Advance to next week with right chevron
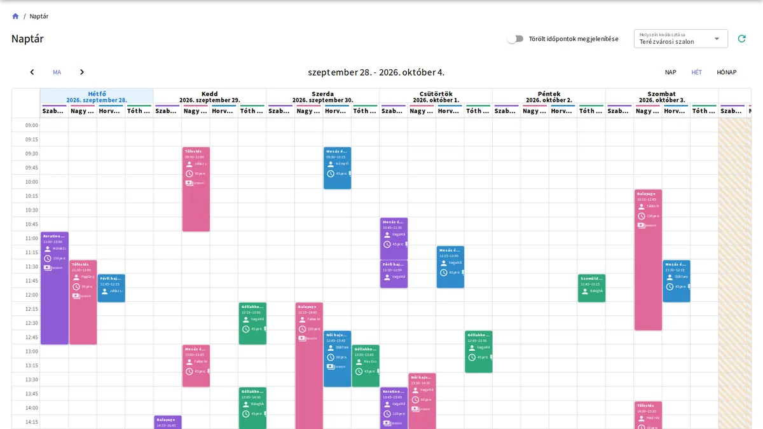 82,72
